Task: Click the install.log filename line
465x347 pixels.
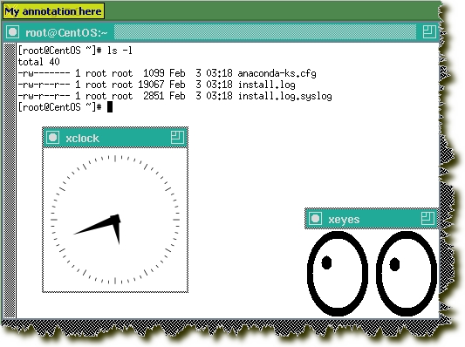Action: tap(156, 85)
